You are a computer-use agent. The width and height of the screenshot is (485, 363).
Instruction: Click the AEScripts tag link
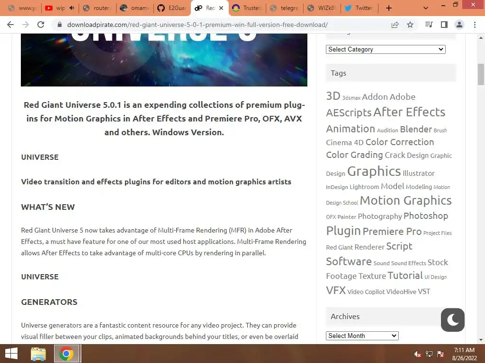[x=349, y=112]
